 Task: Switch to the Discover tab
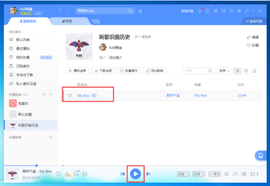click(x=67, y=21)
